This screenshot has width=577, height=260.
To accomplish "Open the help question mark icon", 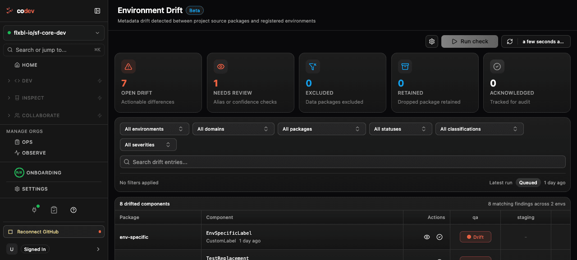I will (x=73, y=210).
